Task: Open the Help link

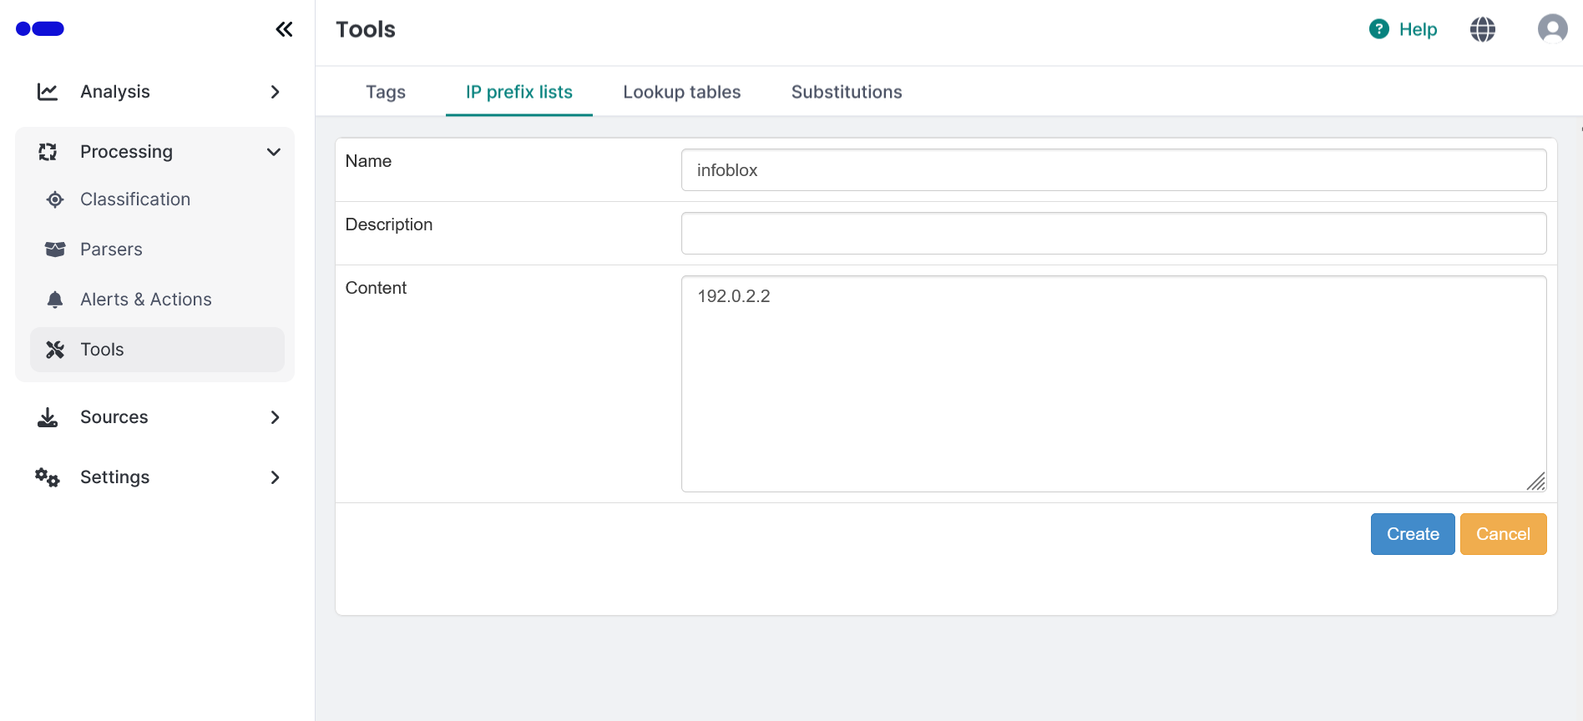Action: tap(1418, 29)
